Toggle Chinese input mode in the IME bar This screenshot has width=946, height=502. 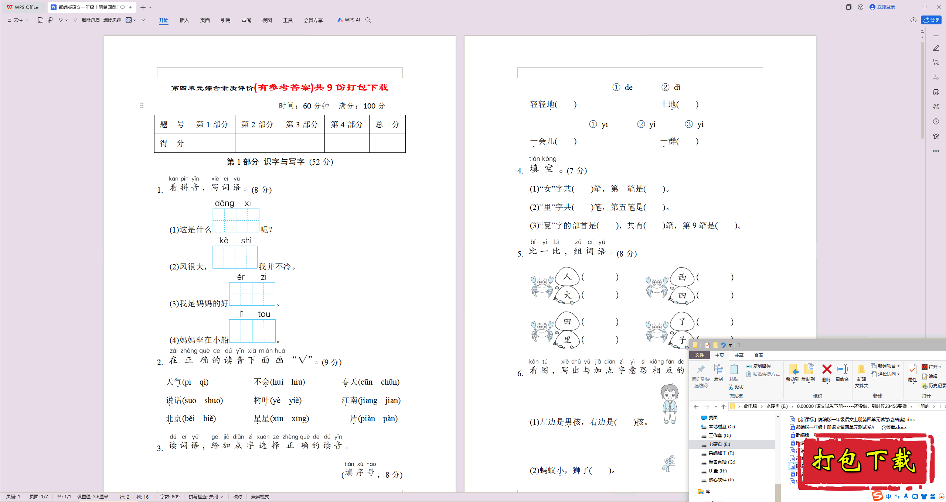coord(888,496)
